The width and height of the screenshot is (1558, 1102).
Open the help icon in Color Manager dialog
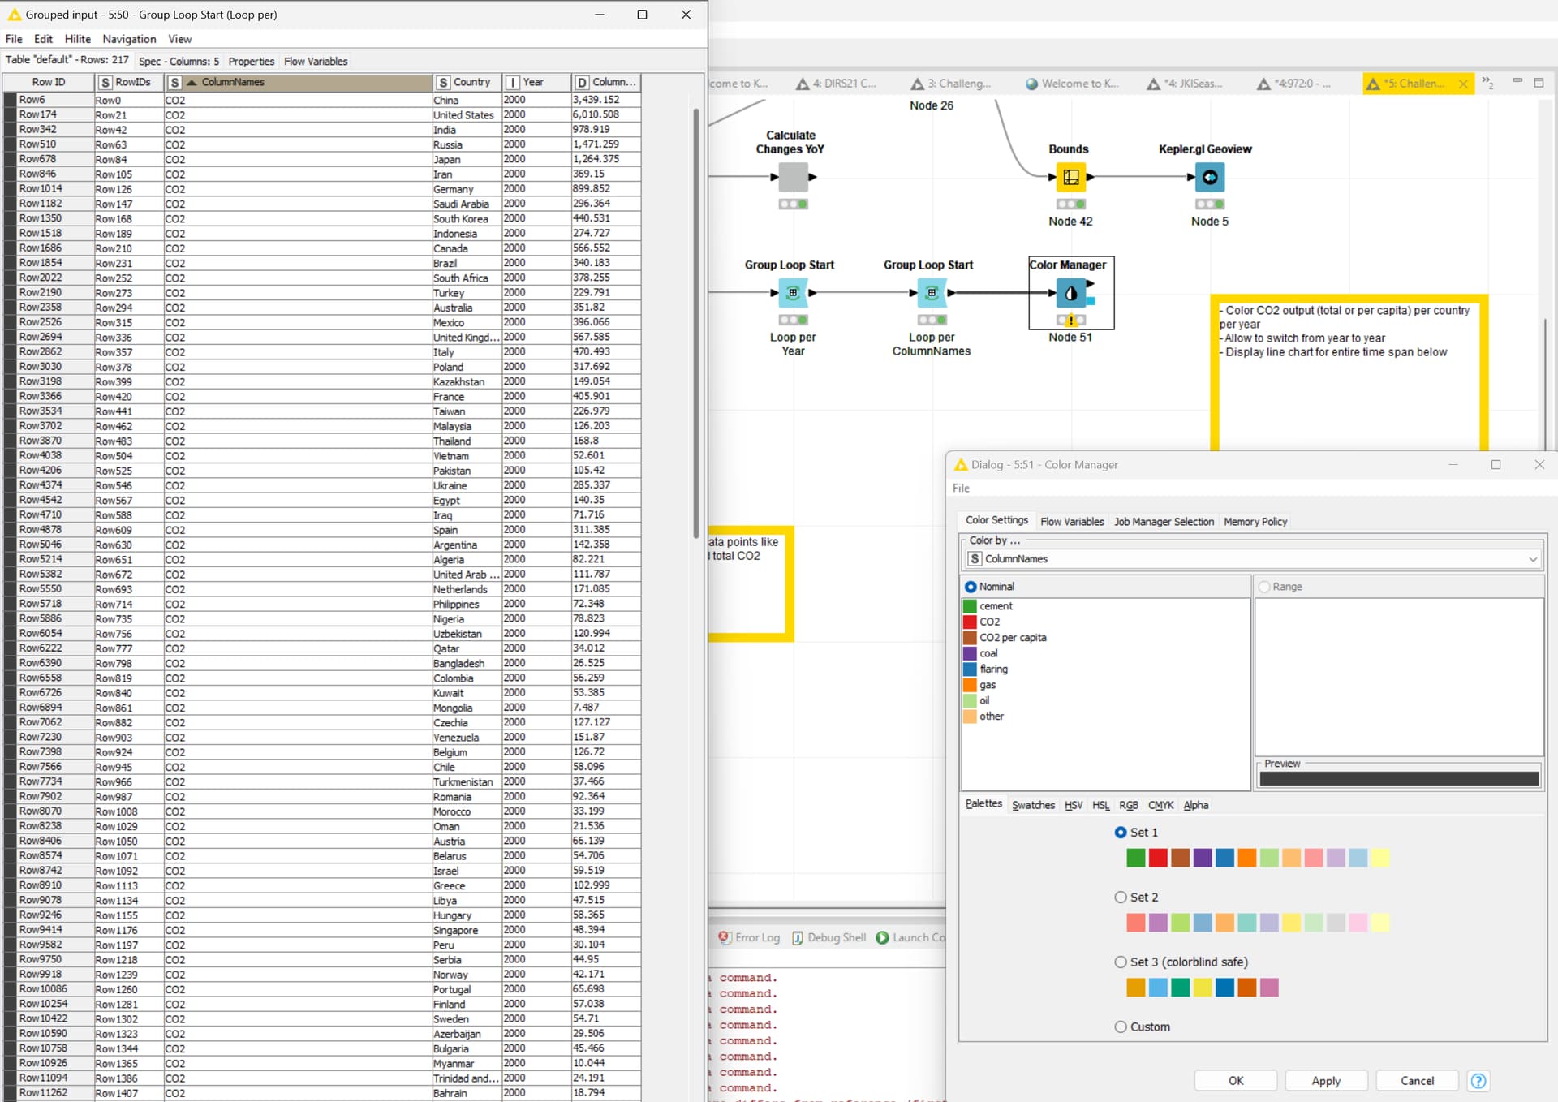pos(1478,1081)
